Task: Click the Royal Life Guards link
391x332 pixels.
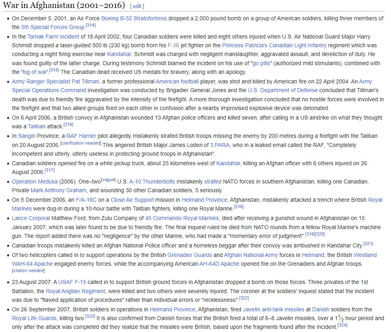Action: pos(34,318)
